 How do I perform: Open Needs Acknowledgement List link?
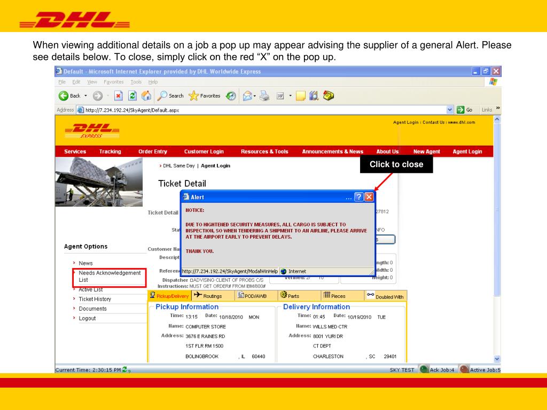(x=110, y=277)
